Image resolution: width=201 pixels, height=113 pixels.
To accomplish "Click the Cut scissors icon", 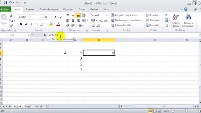I will (x=11, y=16).
